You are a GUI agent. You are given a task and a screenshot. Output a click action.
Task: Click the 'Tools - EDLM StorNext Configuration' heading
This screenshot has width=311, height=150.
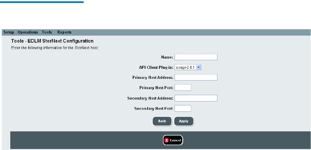[x=52, y=41]
